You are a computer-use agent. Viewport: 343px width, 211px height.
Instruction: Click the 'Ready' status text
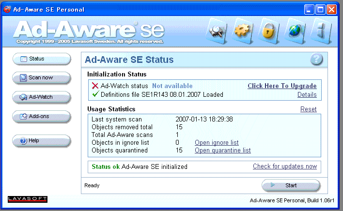[x=92, y=185]
